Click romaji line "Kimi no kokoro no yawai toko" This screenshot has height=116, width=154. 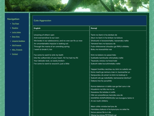coord(104,55)
